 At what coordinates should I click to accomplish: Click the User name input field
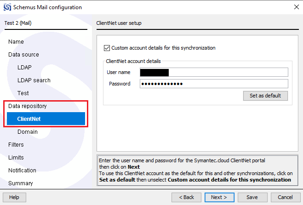click(214, 72)
